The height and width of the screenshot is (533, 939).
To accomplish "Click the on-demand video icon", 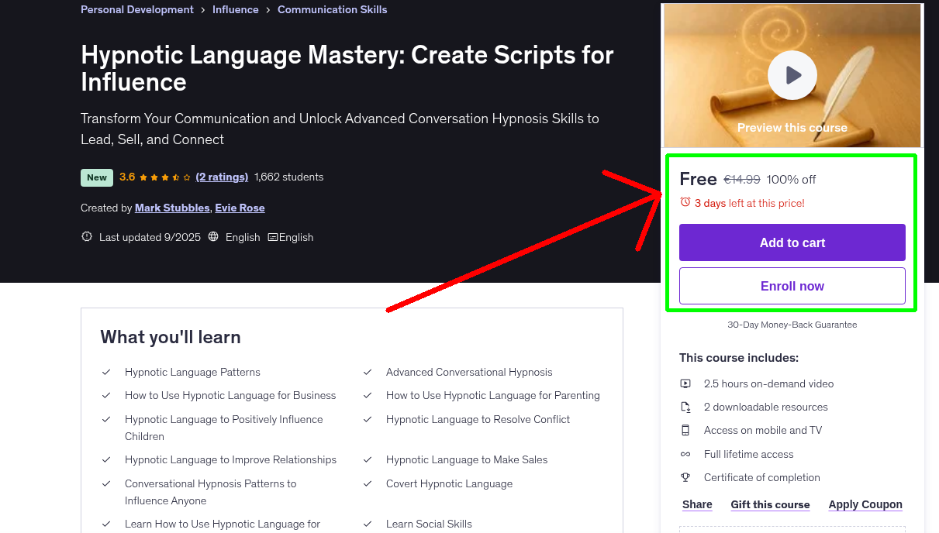I will tap(685, 383).
